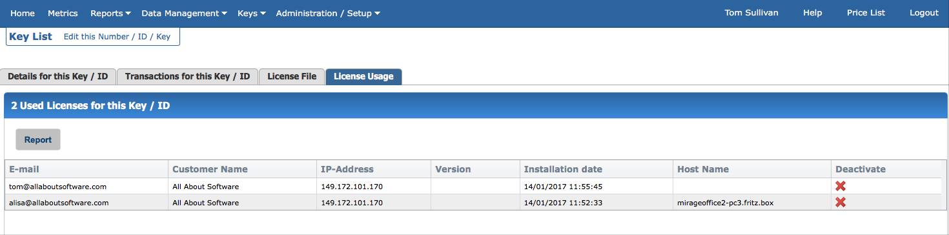Select the License Usage tab

click(363, 76)
